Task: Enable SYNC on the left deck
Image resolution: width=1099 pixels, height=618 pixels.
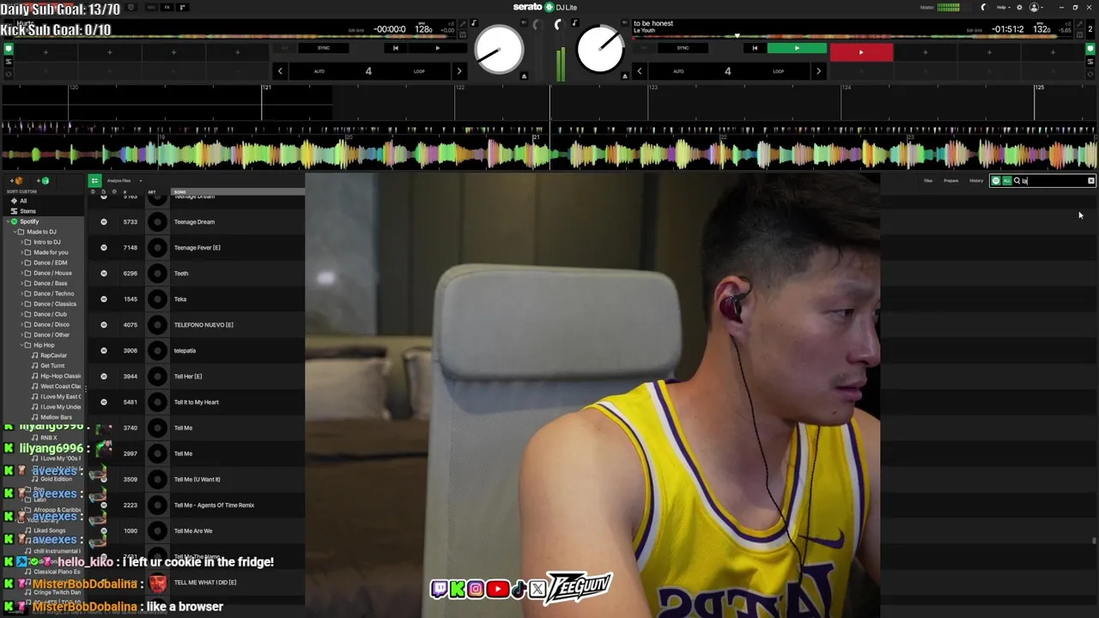Action: [324, 48]
